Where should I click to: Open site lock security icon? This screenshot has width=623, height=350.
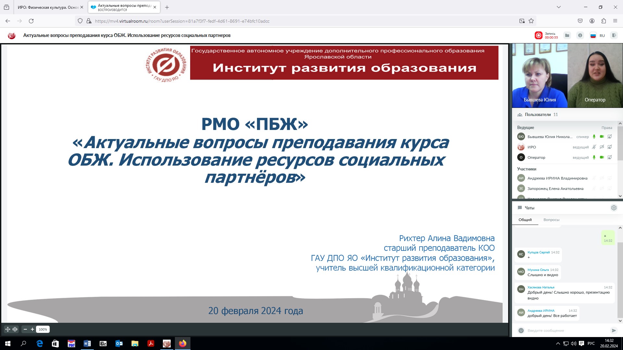click(89, 21)
